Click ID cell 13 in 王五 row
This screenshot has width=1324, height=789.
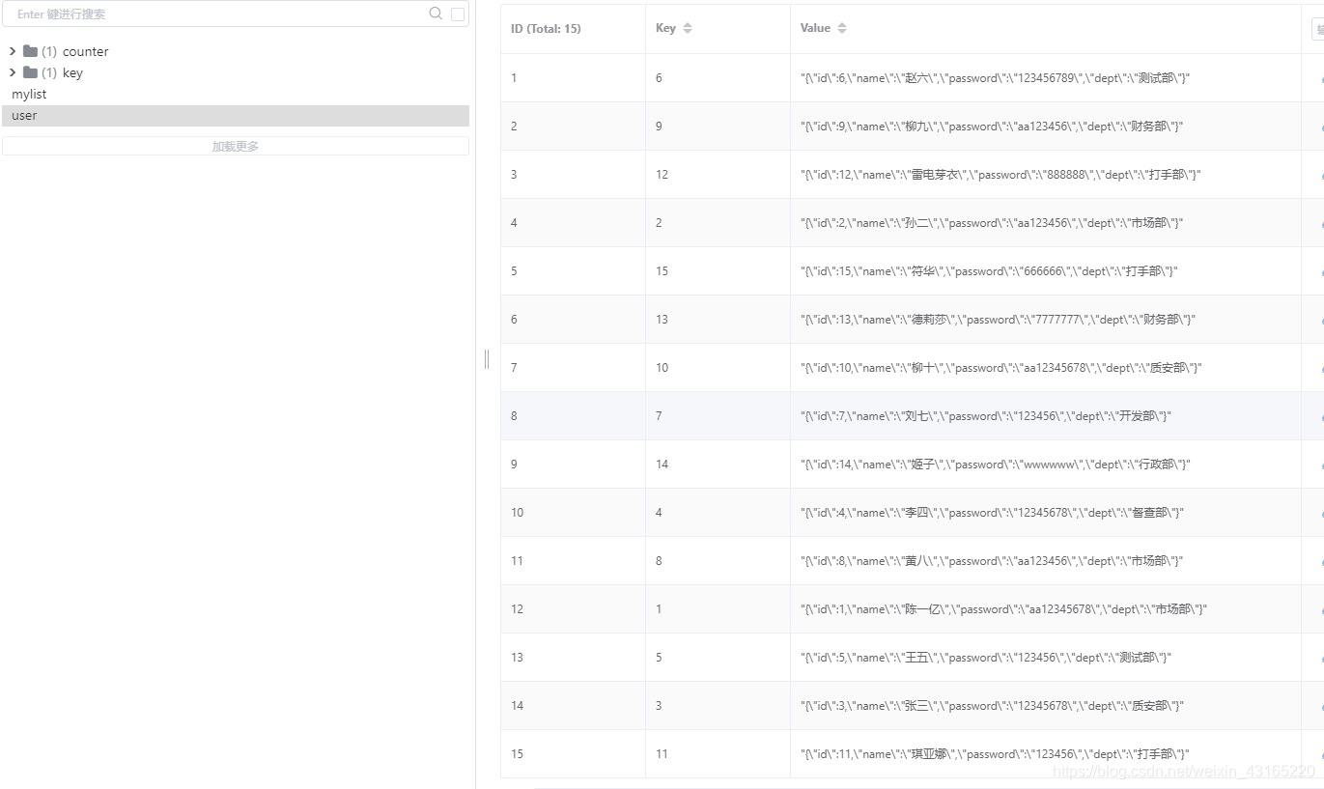(x=573, y=658)
